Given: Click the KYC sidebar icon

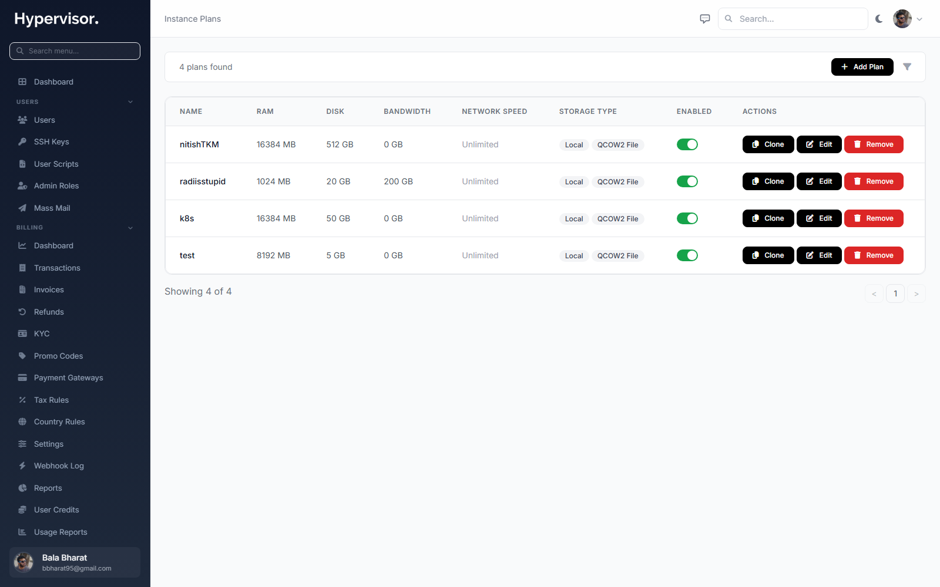Looking at the screenshot, I should (x=22, y=333).
